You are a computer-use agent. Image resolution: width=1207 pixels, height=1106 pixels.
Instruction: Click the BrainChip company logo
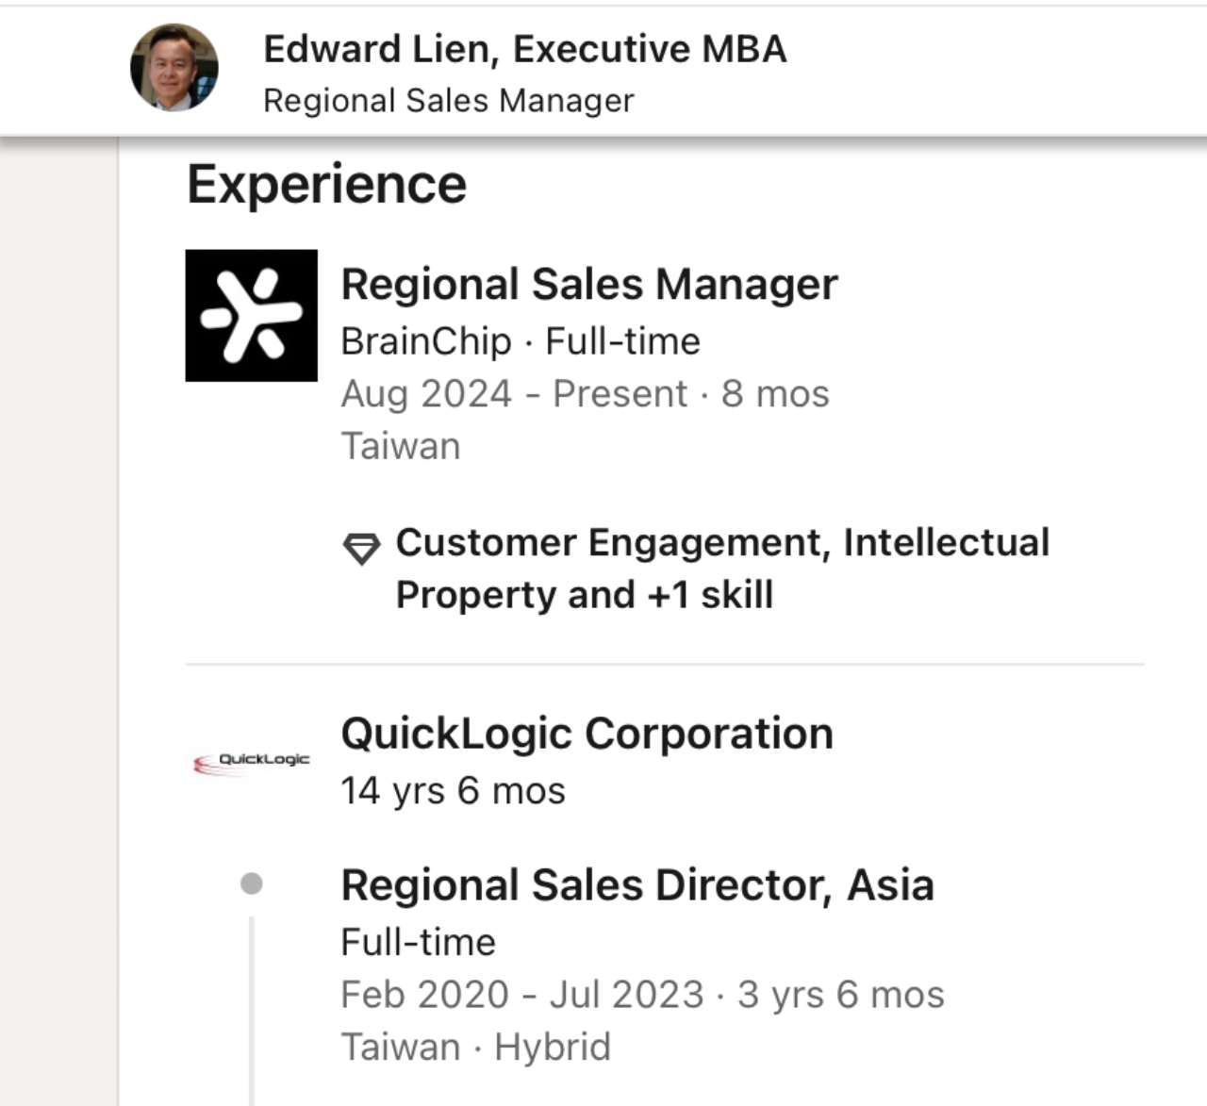point(252,316)
